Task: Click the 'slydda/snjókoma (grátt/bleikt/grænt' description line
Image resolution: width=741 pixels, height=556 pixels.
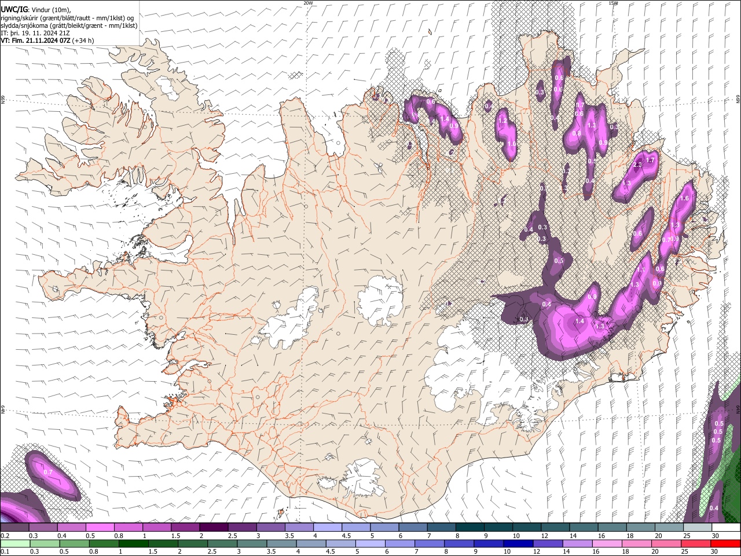Action: [69, 25]
